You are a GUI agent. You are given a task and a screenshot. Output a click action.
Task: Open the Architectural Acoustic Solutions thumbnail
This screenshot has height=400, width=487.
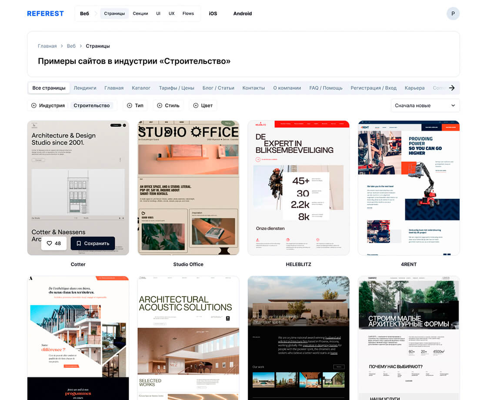[188, 338]
